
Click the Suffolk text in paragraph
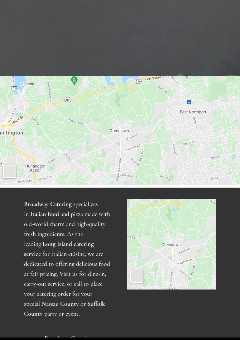tap(96, 304)
